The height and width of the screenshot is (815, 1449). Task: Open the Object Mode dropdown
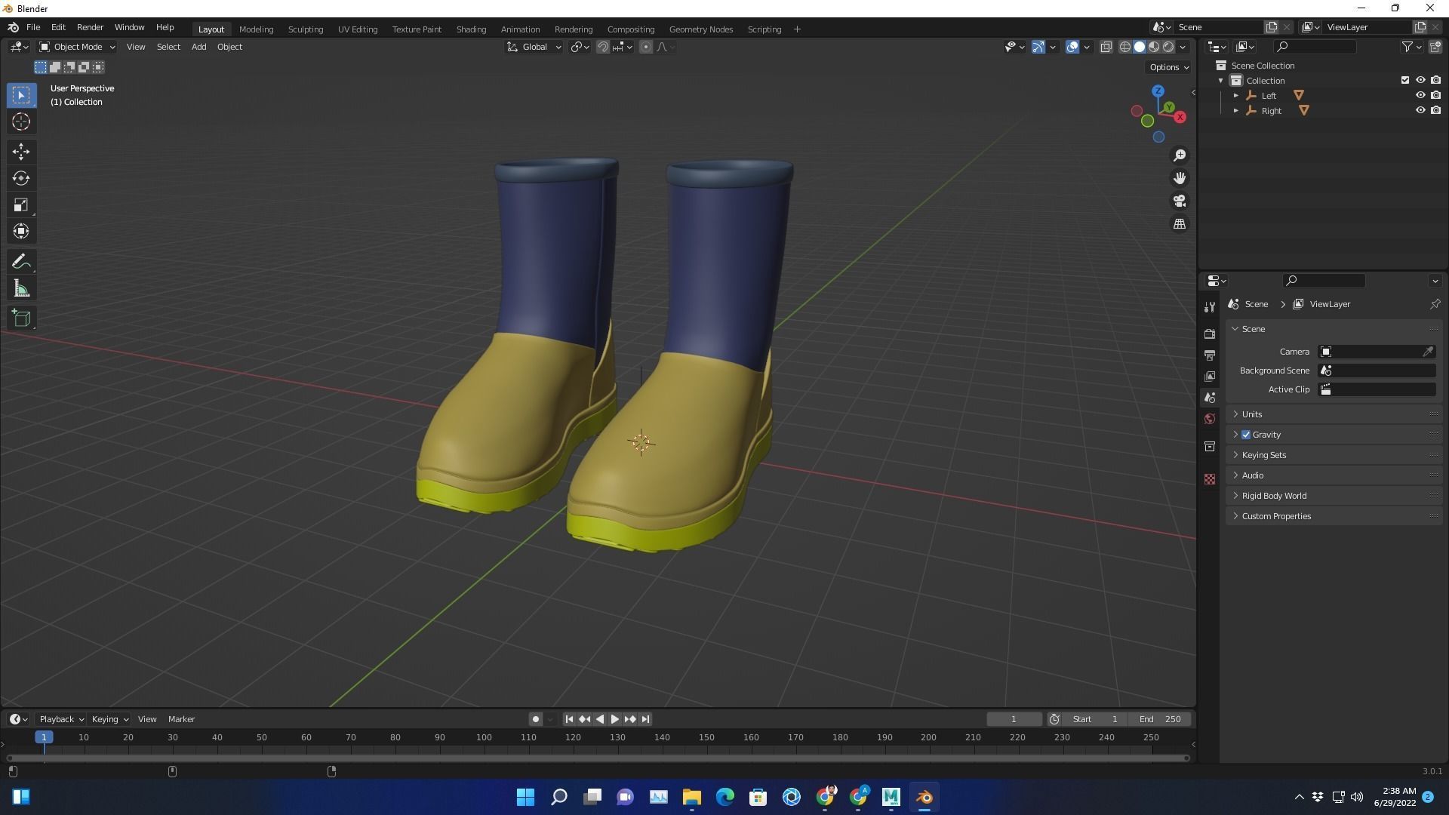click(x=77, y=47)
